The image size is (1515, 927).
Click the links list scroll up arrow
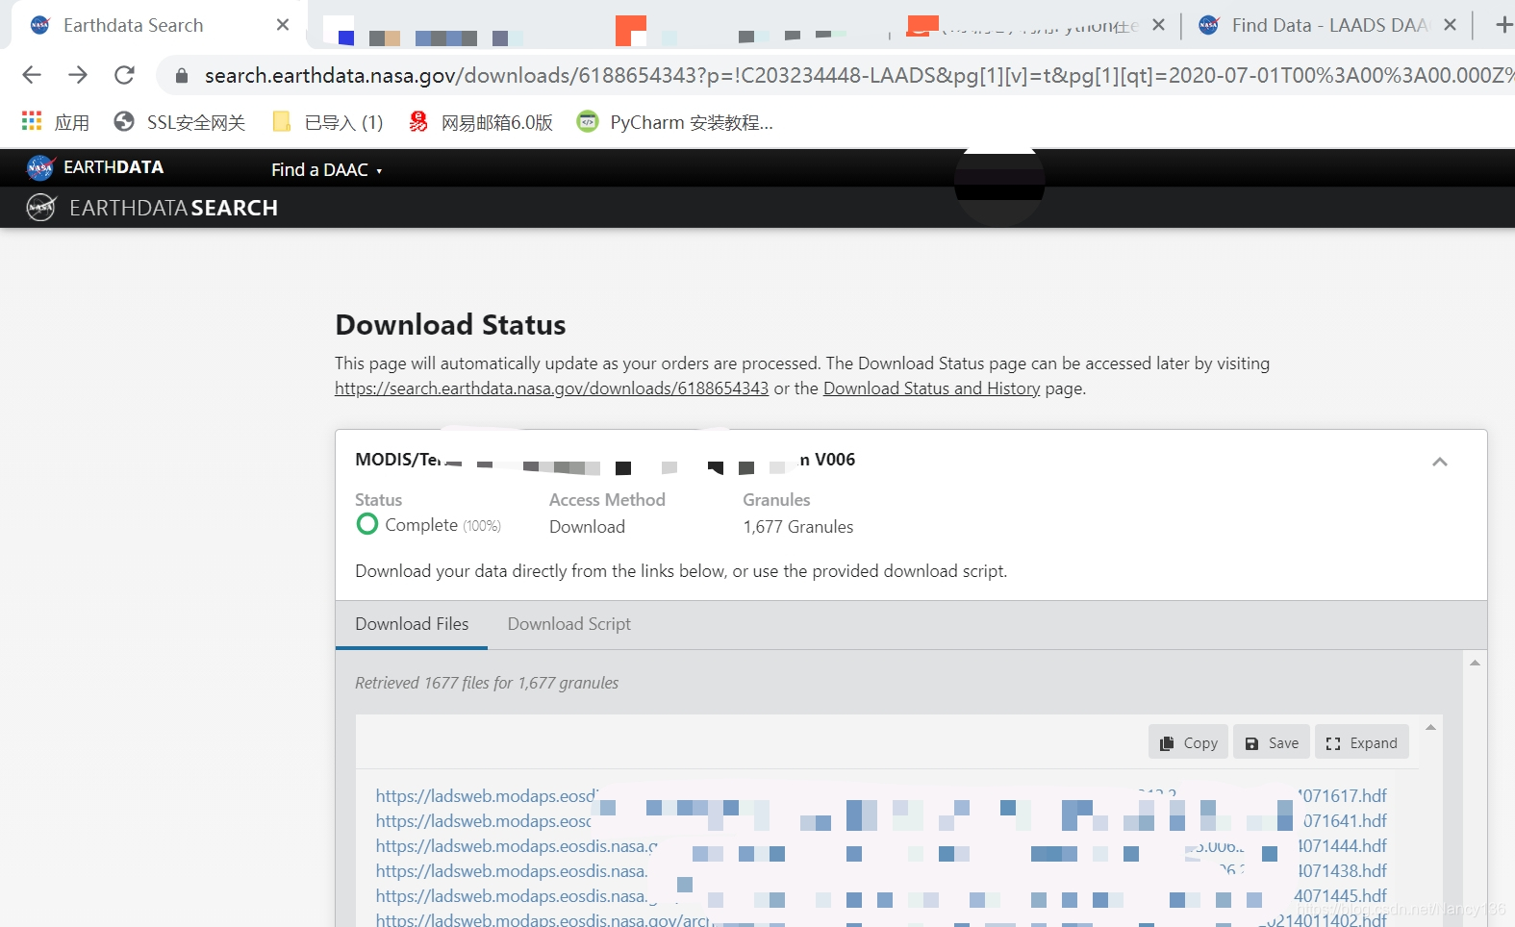(1430, 727)
